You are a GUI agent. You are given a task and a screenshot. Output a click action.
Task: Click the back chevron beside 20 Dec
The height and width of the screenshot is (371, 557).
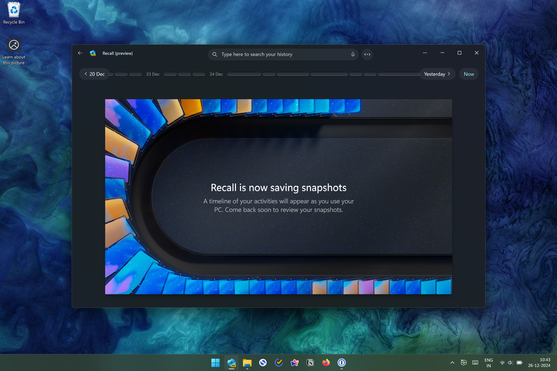click(86, 73)
